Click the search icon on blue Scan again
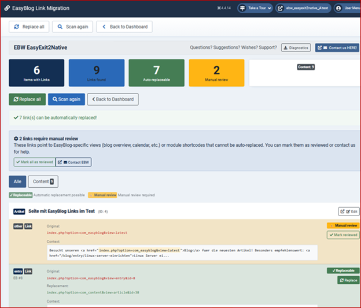The height and width of the screenshot is (308, 361). (55, 99)
